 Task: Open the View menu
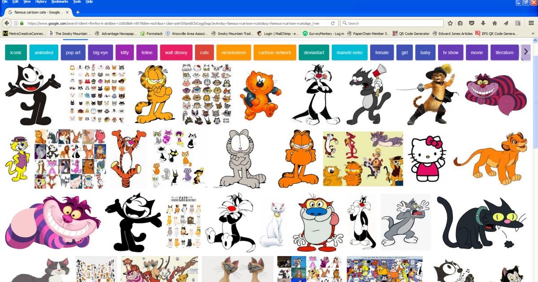pyautogui.click(x=27, y=2)
